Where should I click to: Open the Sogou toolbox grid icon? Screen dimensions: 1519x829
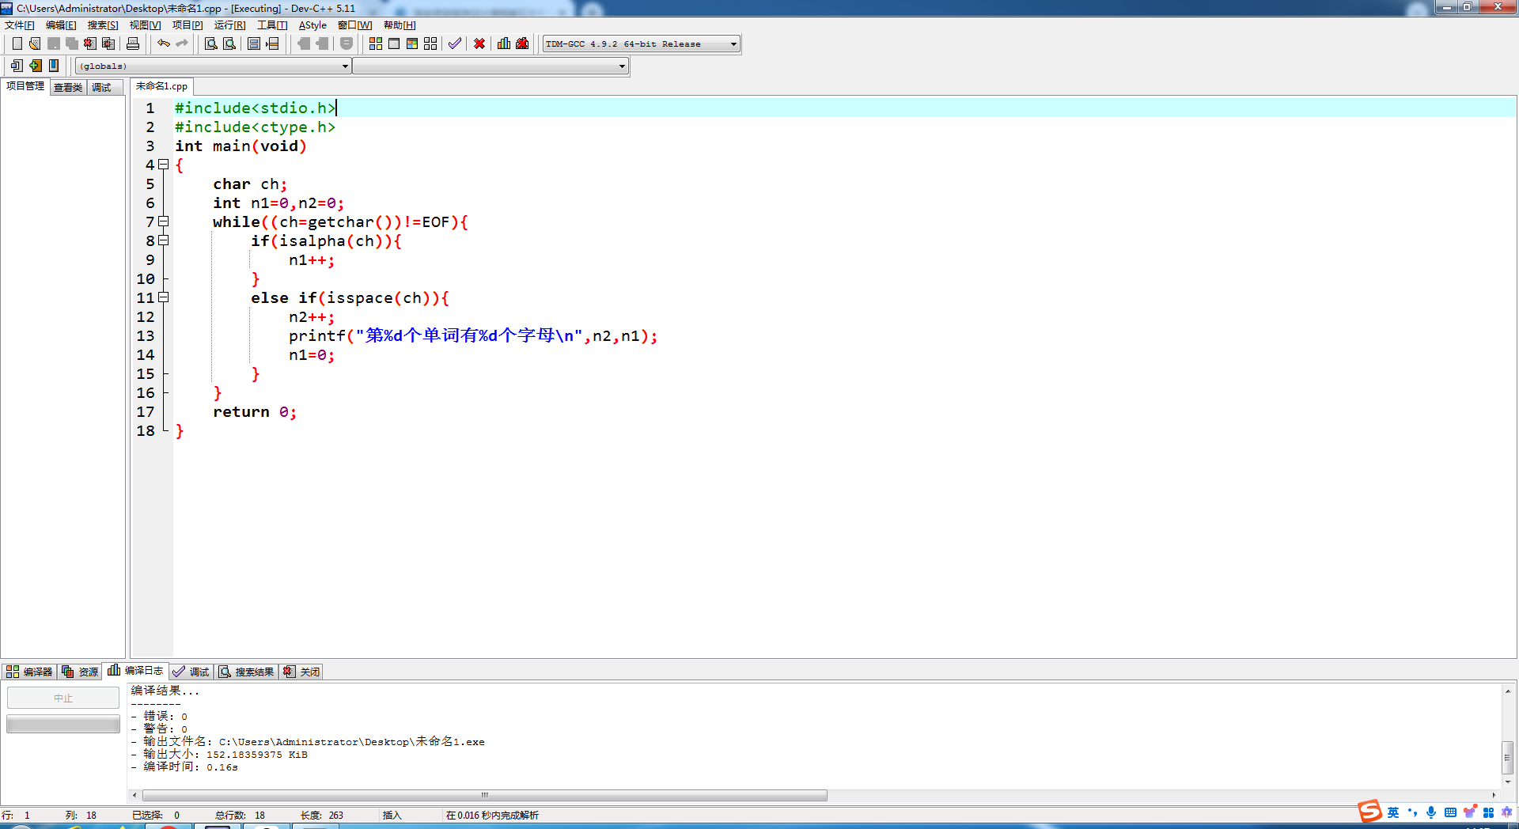click(x=1488, y=812)
